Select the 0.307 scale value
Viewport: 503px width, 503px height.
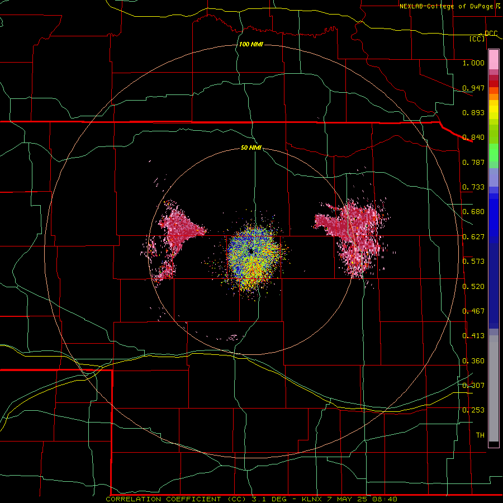(x=473, y=386)
